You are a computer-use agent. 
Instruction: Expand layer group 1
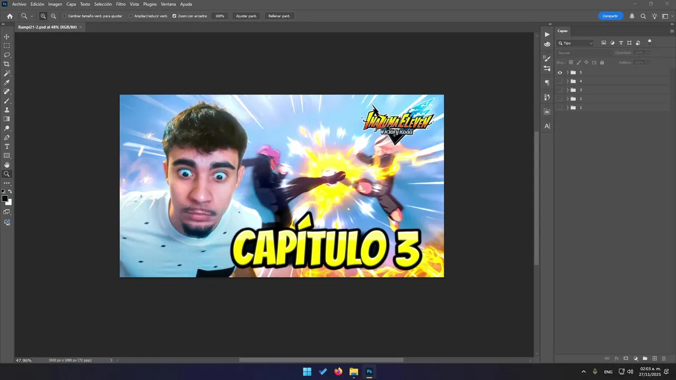[567, 108]
